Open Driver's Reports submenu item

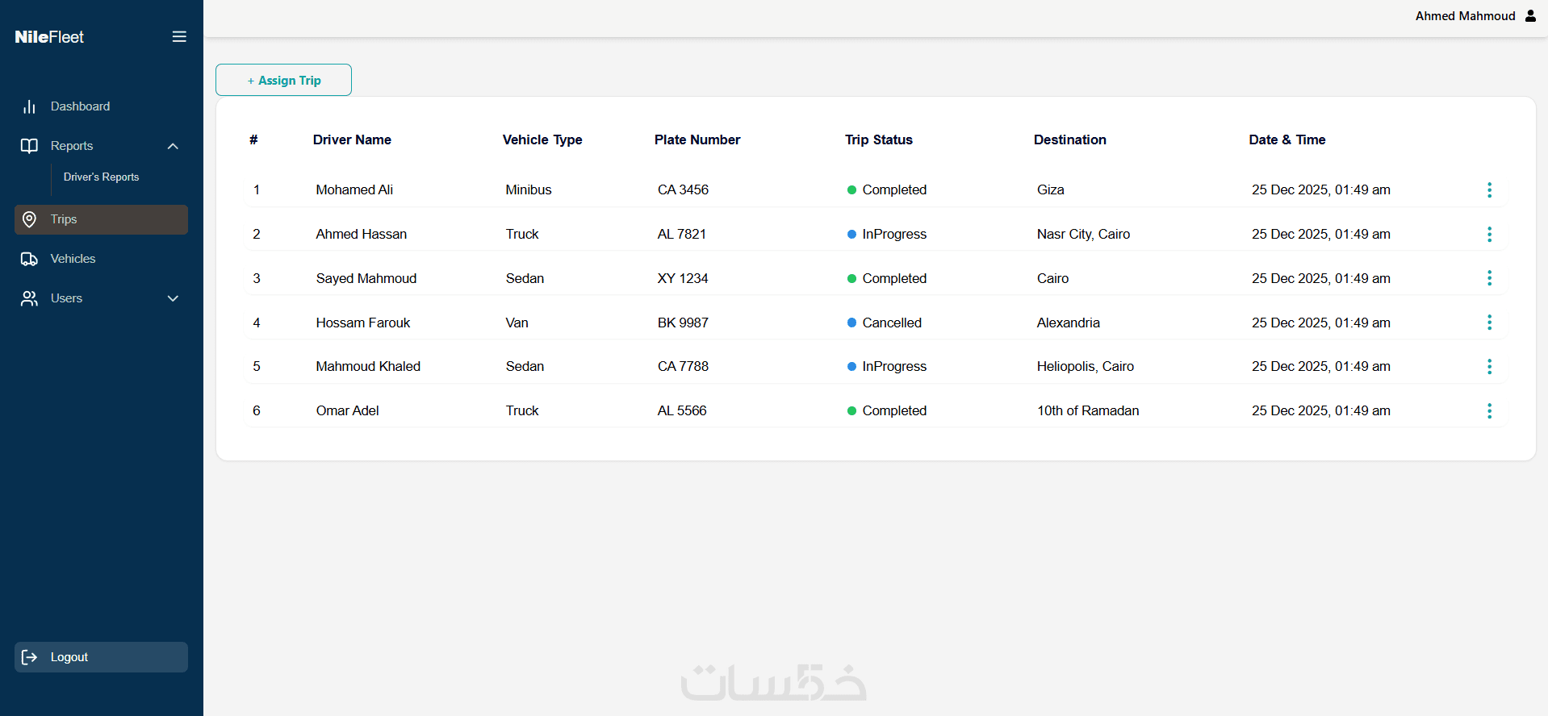[x=102, y=177]
